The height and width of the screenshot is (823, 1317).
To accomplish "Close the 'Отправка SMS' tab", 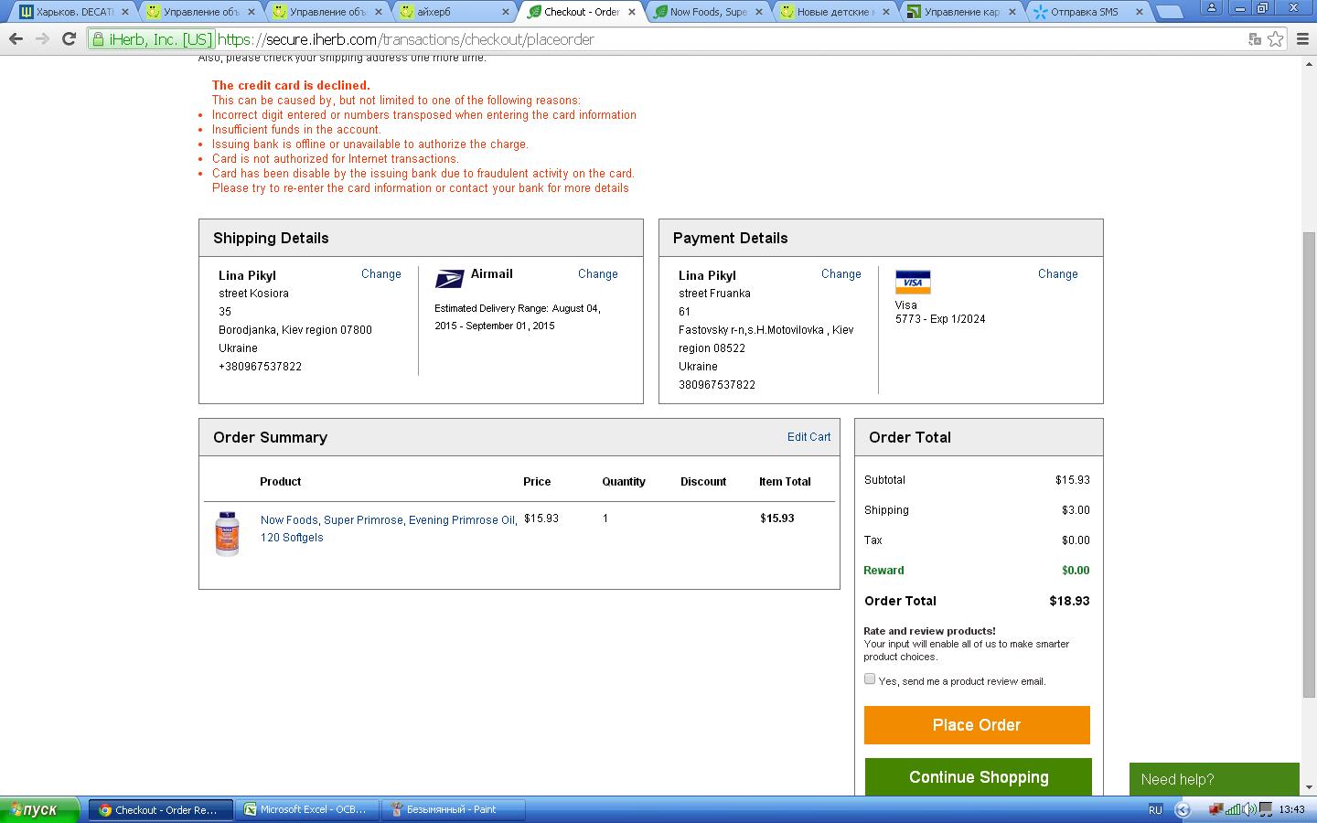I will click(1139, 12).
